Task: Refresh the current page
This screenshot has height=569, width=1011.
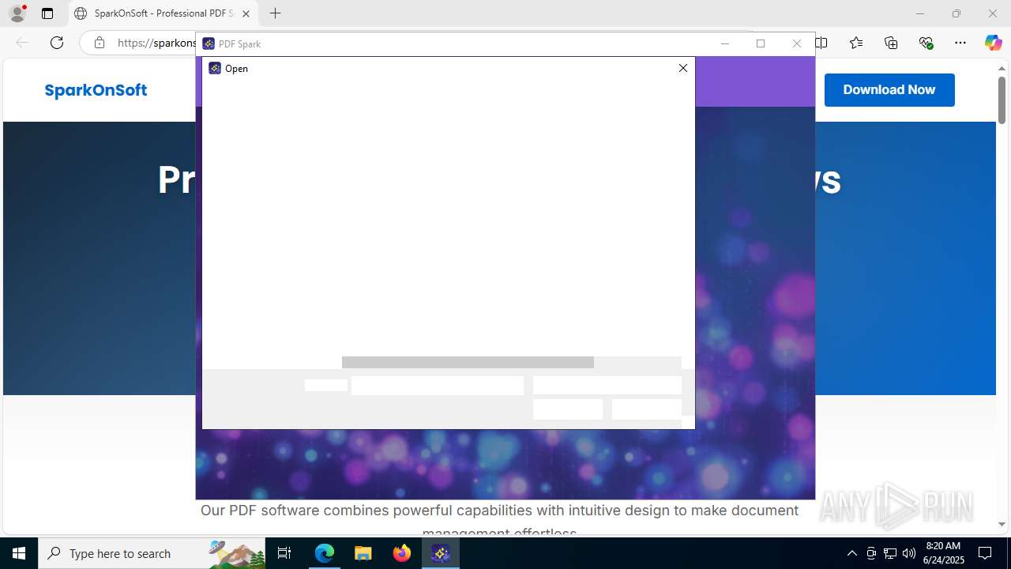Action: click(x=57, y=43)
